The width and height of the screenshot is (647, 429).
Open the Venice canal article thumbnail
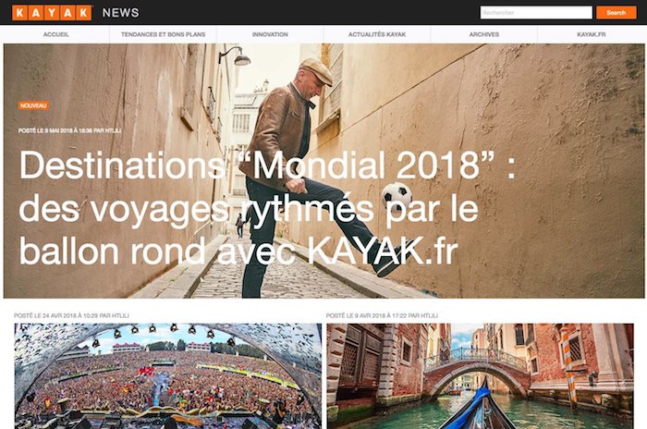point(480,375)
